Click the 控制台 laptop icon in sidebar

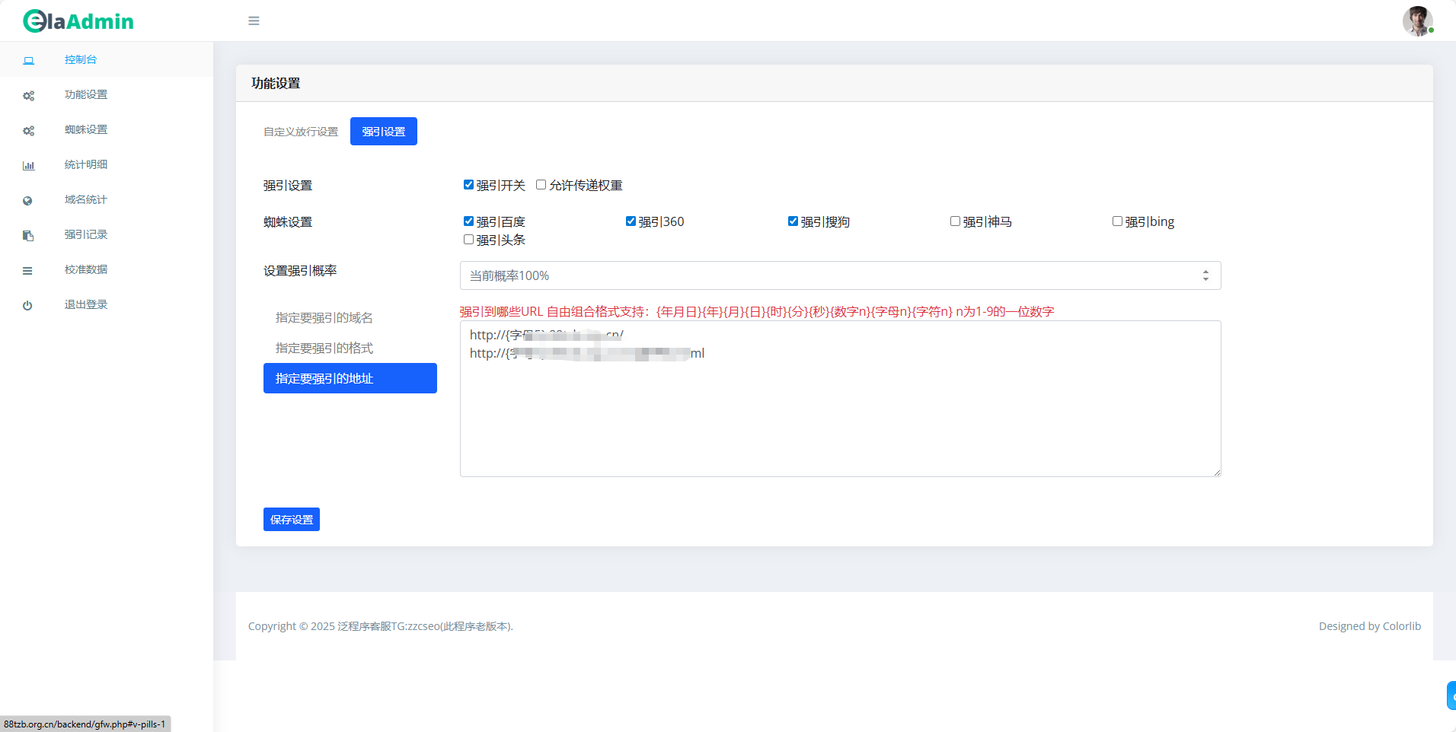click(28, 60)
